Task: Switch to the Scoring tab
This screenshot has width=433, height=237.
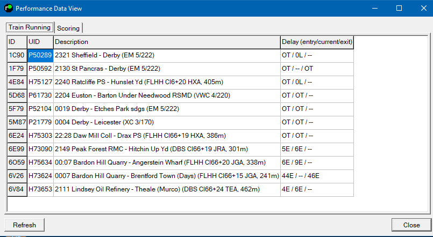Action: (68, 28)
